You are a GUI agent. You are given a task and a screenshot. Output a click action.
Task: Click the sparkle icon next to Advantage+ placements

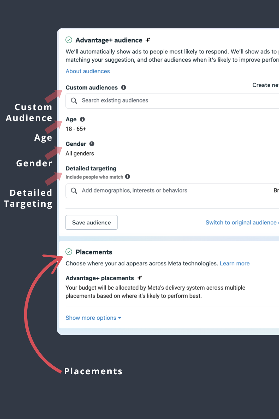click(139, 278)
